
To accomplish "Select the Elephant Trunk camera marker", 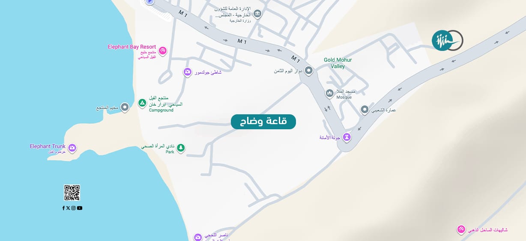I will pos(72,148).
